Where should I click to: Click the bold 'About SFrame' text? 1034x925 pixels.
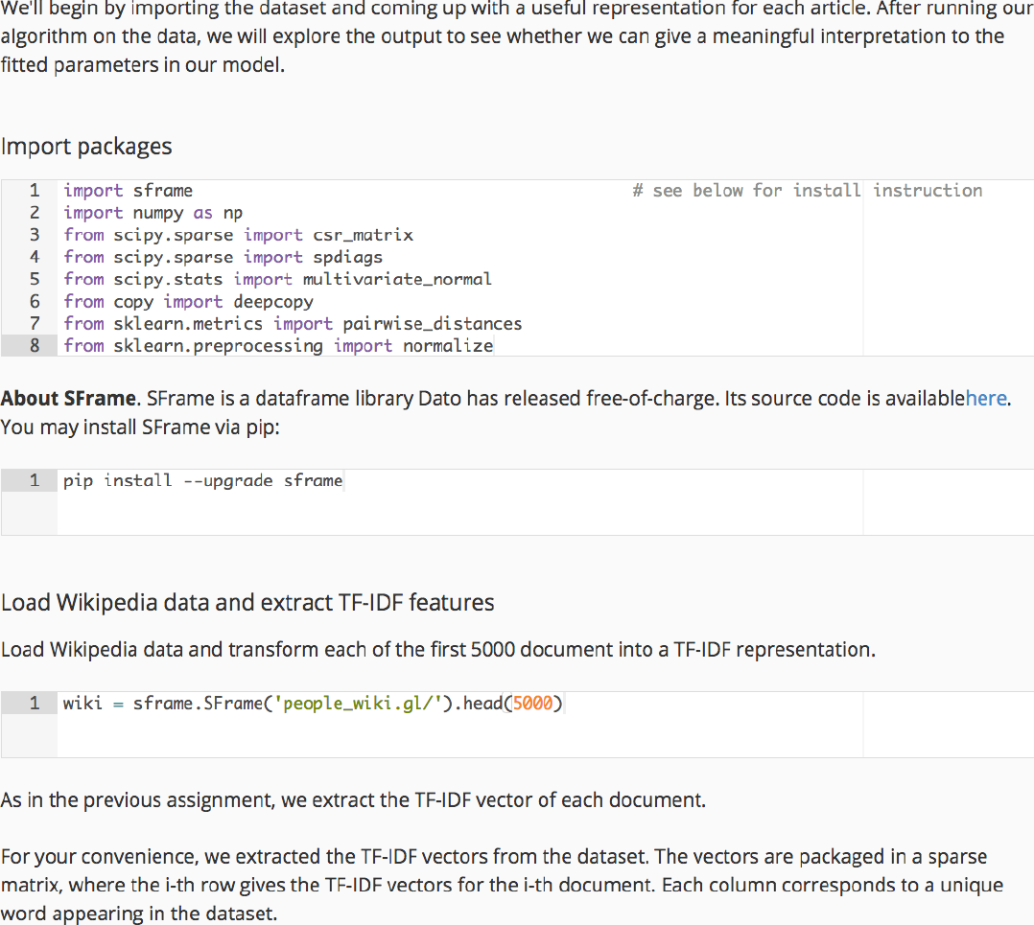[x=70, y=398]
